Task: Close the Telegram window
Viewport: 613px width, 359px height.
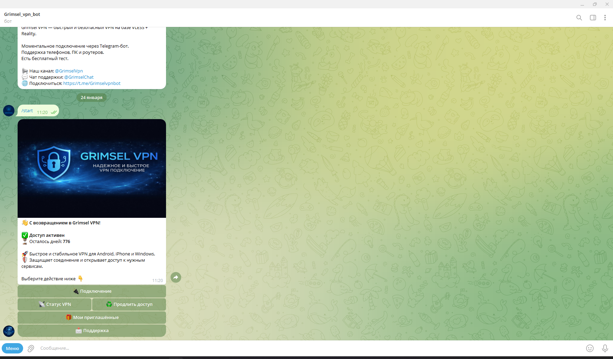Action: tap(607, 4)
